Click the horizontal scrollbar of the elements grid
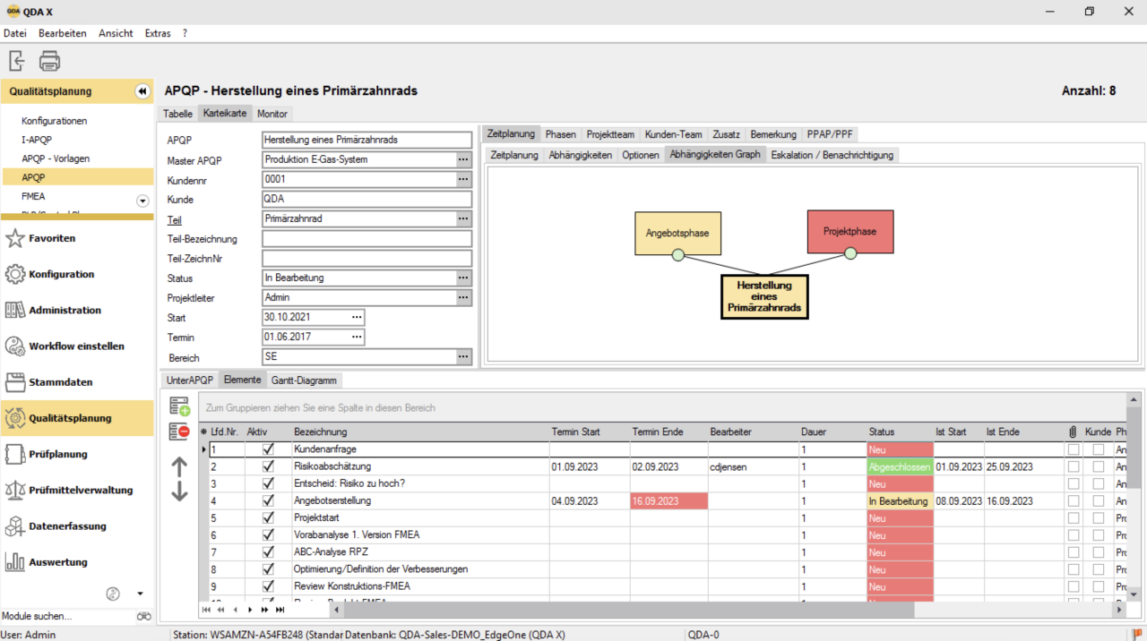The image size is (1147, 641). [x=728, y=610]
